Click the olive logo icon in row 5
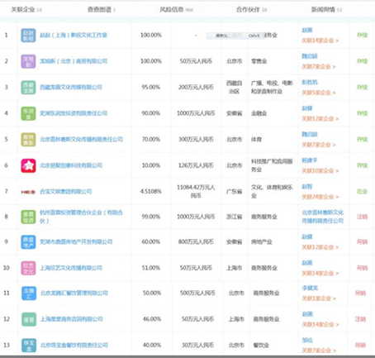 (28, 140)
